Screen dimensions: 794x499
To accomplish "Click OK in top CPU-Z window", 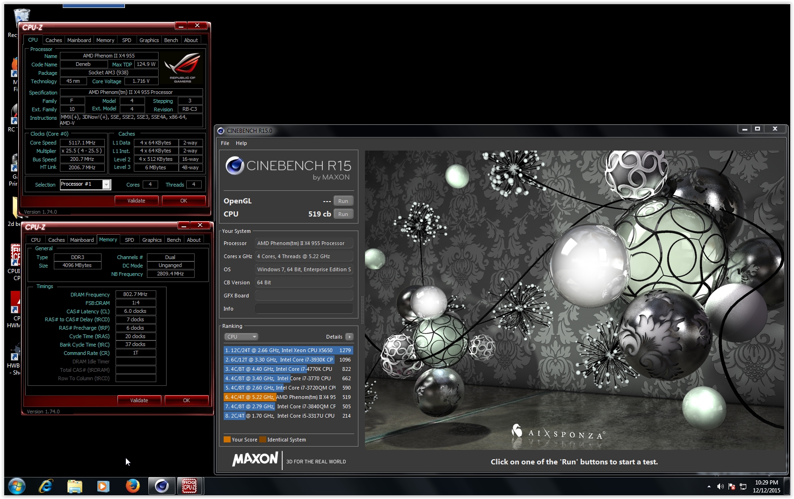I will pos(184,201).
